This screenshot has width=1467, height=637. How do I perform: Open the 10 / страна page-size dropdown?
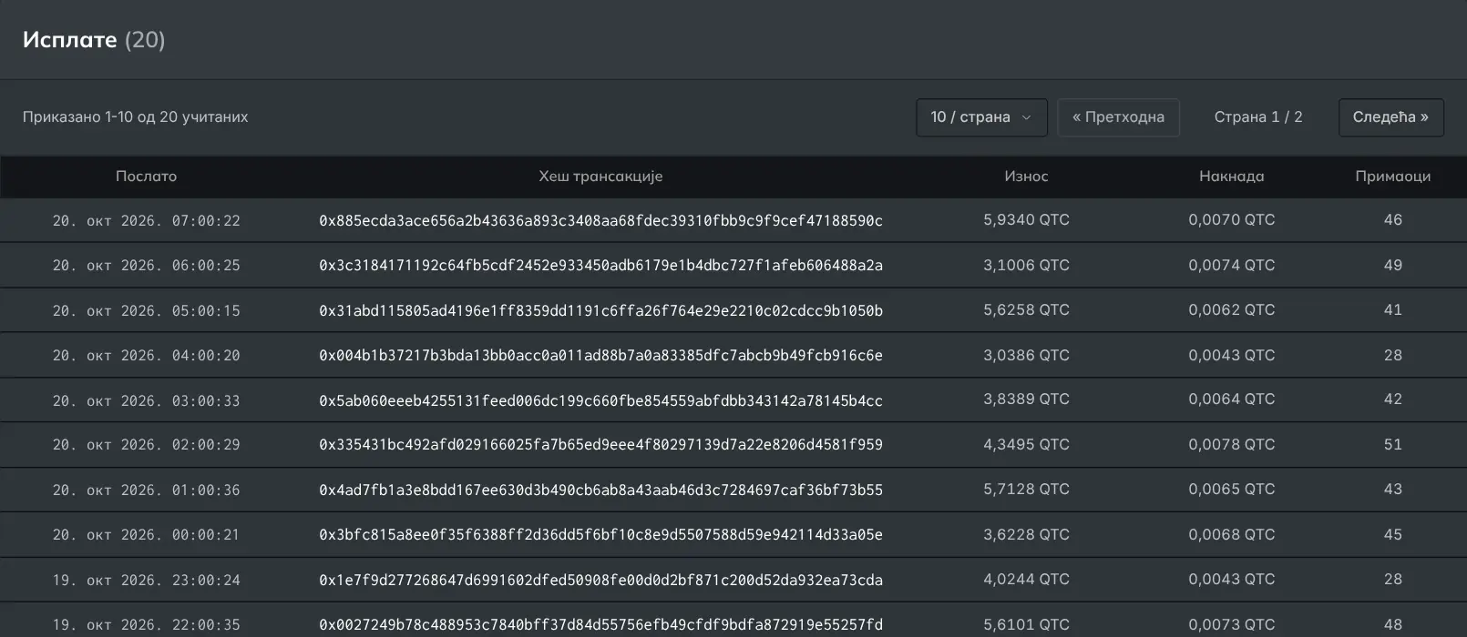point(981,117)
